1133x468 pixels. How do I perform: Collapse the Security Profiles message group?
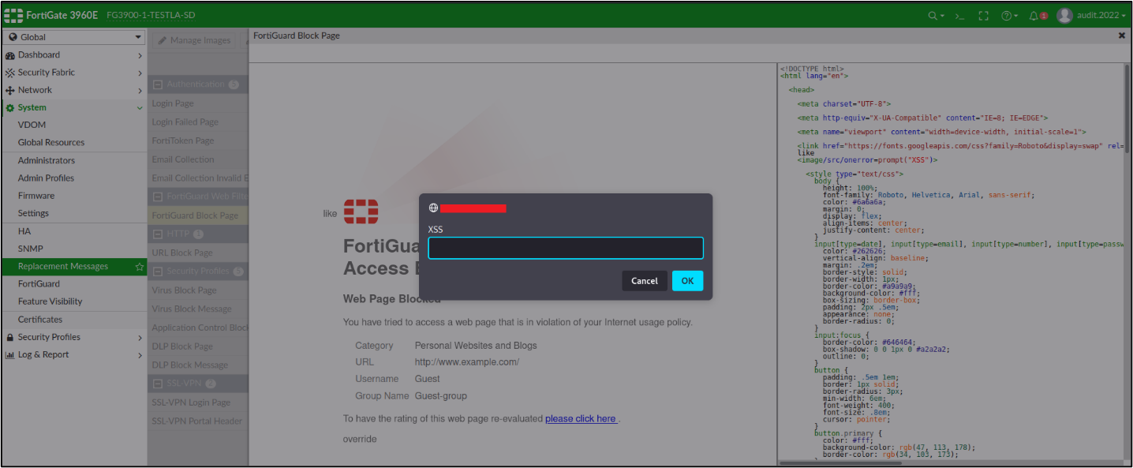pos(158,271)
